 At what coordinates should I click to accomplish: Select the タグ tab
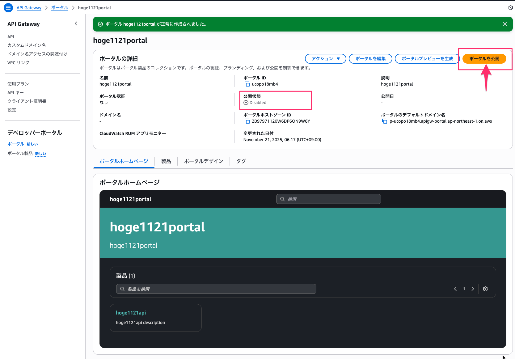click(x=241, y=161)
